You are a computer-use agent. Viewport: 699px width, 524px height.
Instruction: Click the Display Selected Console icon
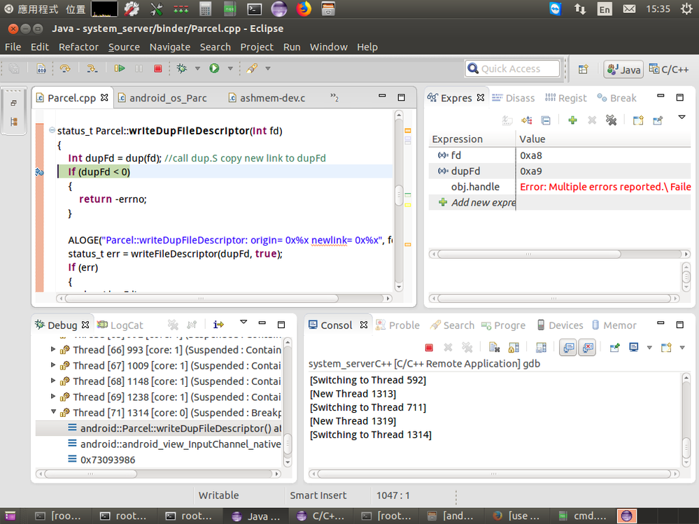point(633,348)
